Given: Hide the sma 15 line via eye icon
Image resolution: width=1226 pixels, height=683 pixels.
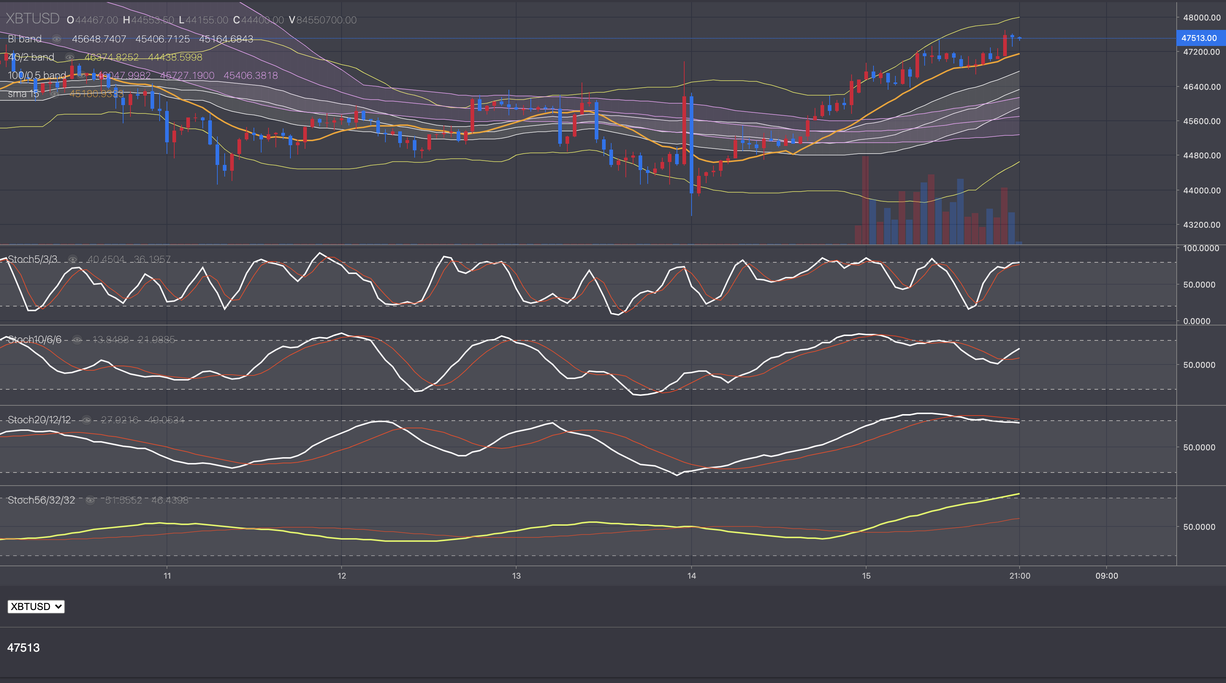Looking at the screenshot, I should [x=54, y=94].
